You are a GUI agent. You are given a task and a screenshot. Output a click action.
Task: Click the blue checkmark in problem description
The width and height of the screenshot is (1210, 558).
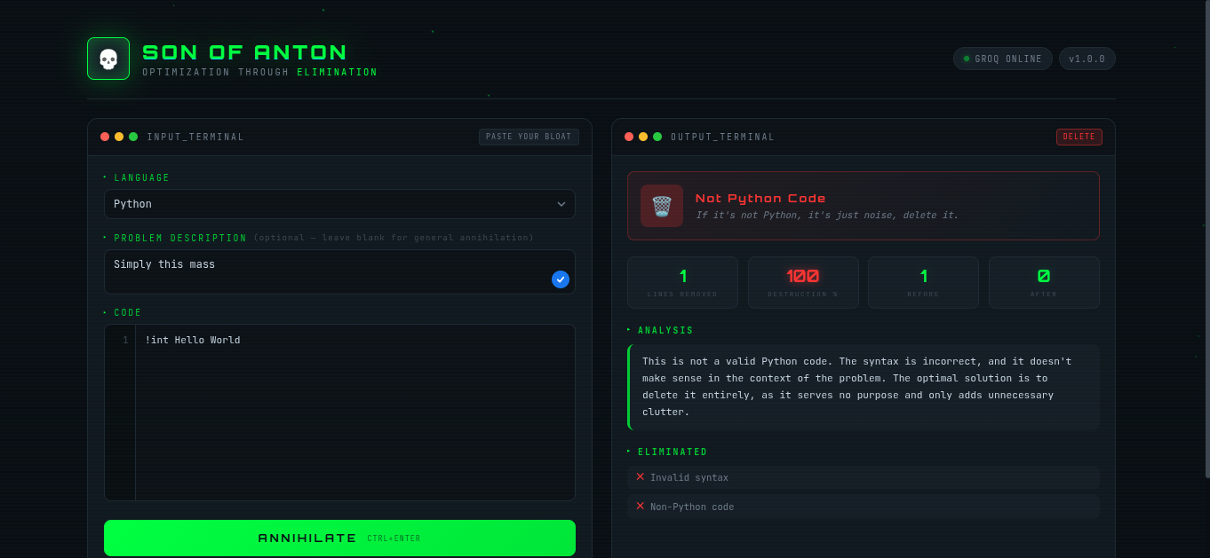[x=561, y=279]
